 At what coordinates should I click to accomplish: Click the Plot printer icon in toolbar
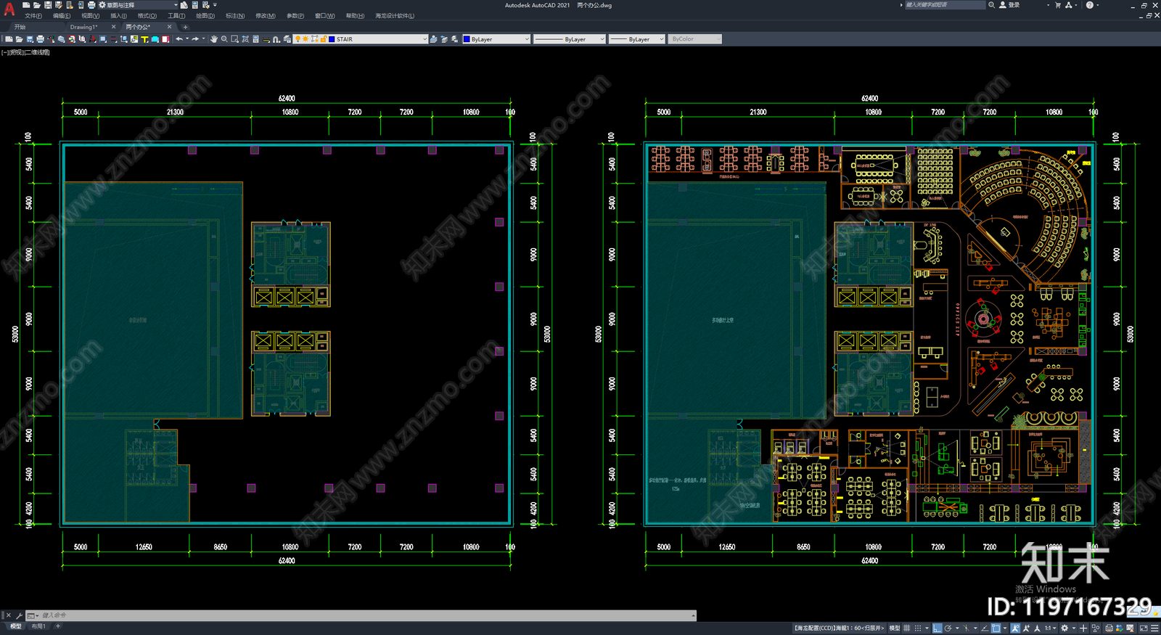[x=40, y=39]
